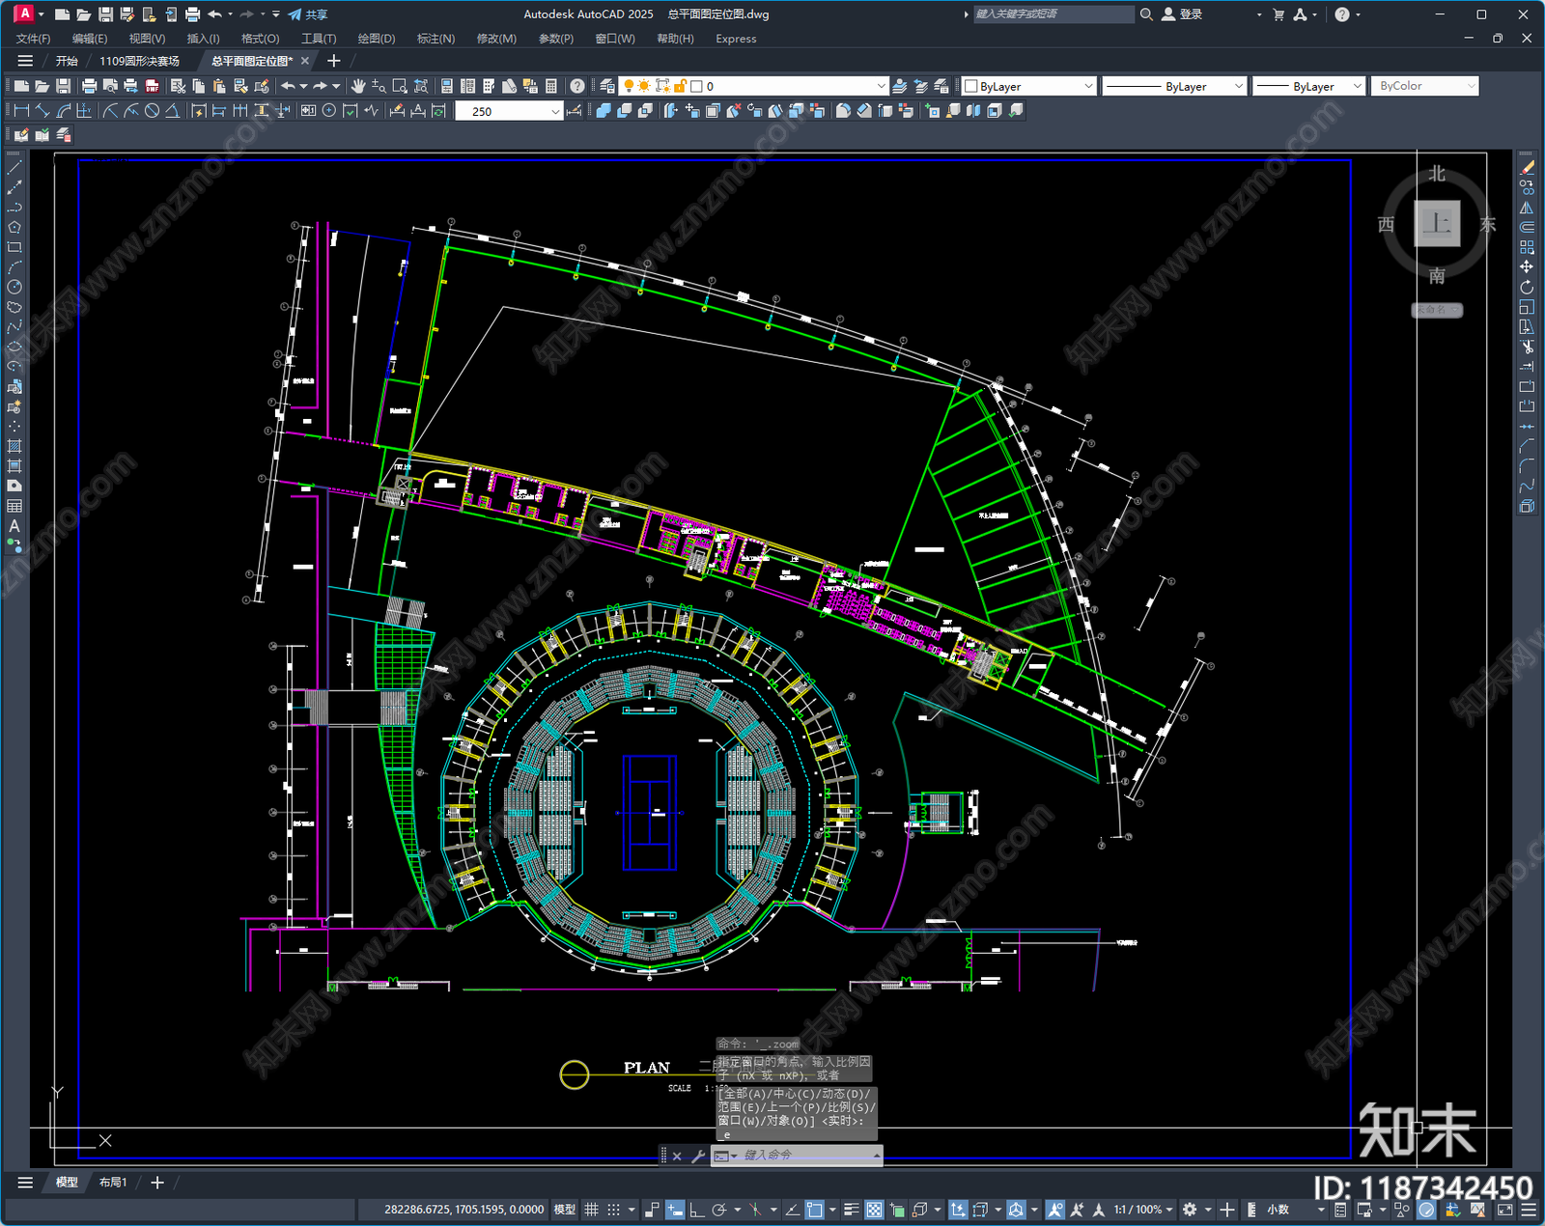Open the Help question-mark icon in toolbar
Screen dimensions: 1545x1226
coord(576,86)
